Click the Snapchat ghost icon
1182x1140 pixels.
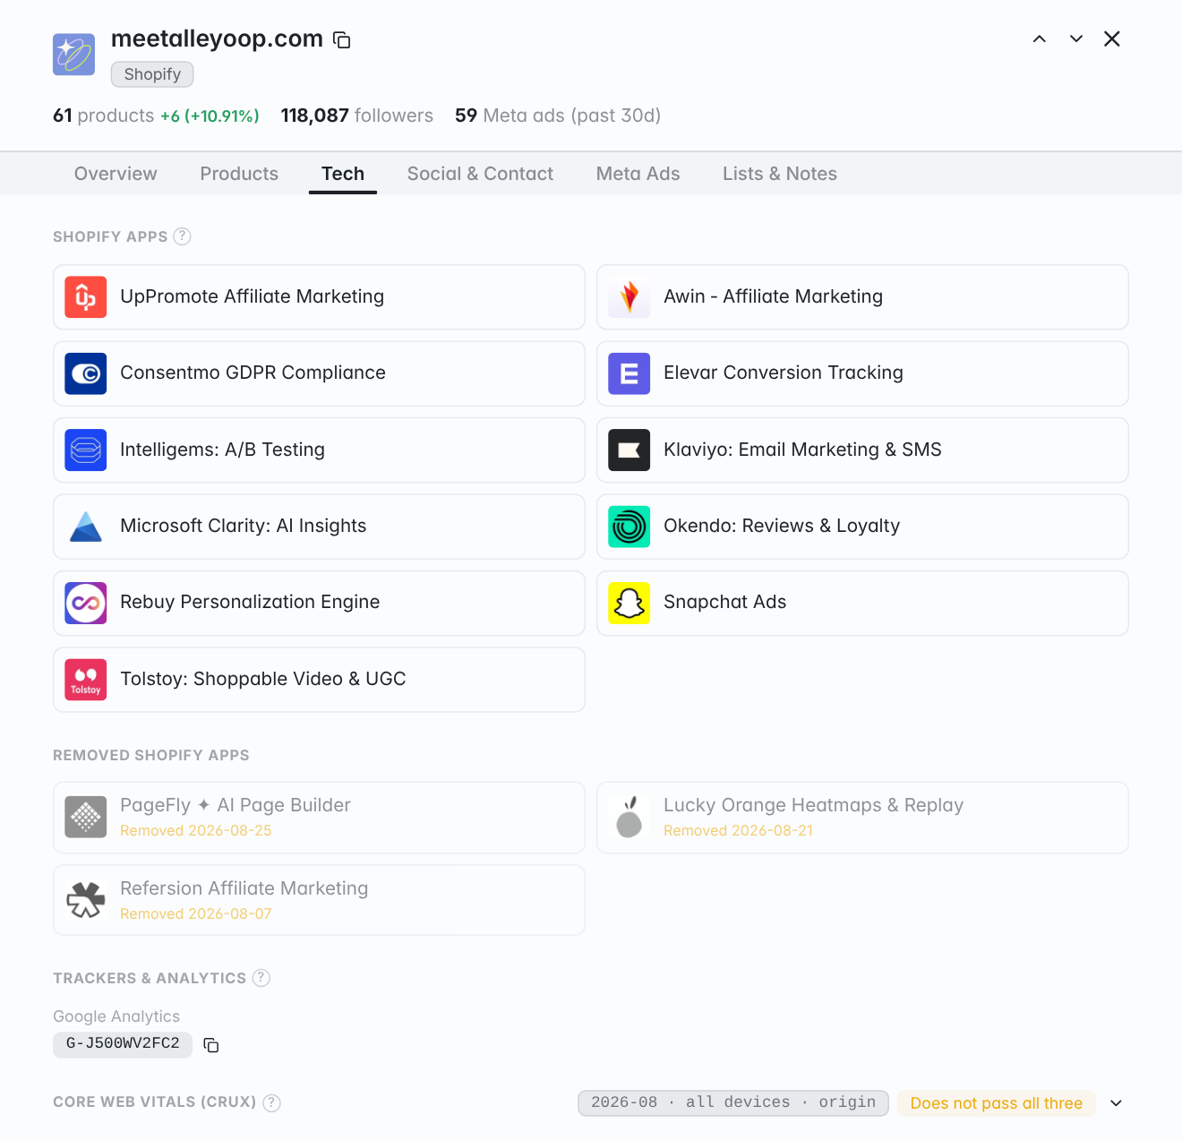(630, 604)
